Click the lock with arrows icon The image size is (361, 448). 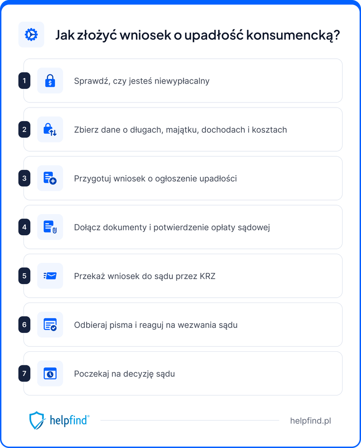tap(50, 130)
